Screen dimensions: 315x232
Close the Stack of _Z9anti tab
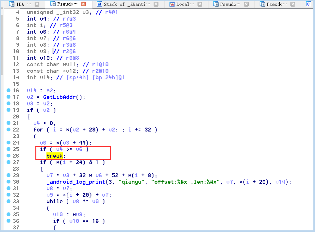point(156,4)
